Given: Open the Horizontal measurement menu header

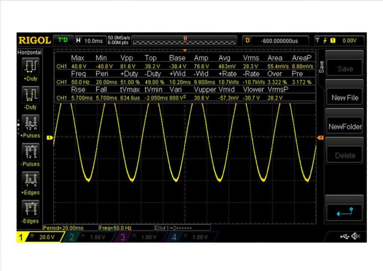Looking at the screenshot, I should (x=30, y=52).
